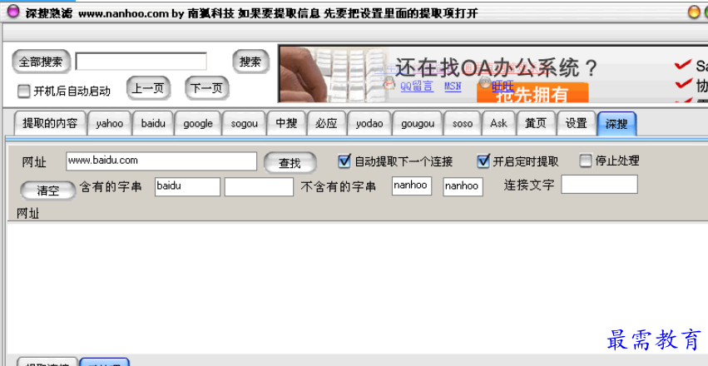This screenshot has height=366, width=708.
Task: Switch to the 黄页 tab
Action: [536, 123]
